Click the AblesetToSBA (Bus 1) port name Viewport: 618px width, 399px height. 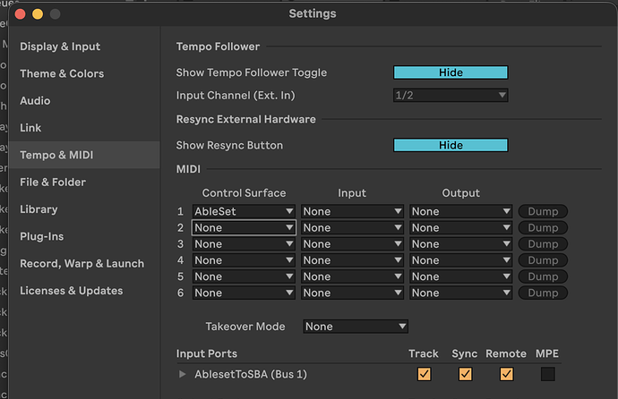click(251, 374)
